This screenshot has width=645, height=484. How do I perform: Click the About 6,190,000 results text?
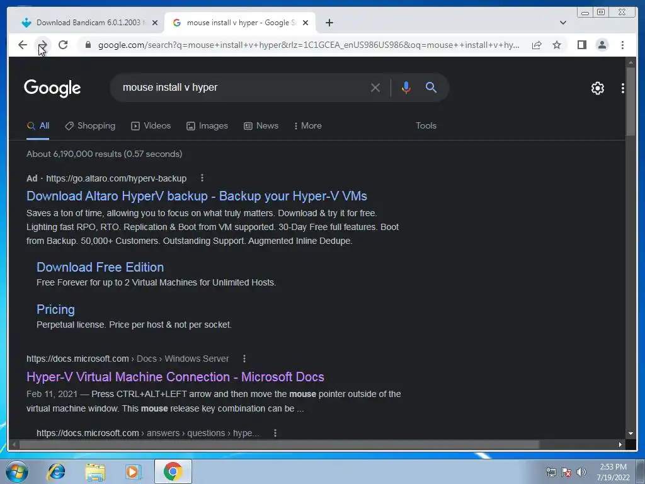(x=104, y=154)
